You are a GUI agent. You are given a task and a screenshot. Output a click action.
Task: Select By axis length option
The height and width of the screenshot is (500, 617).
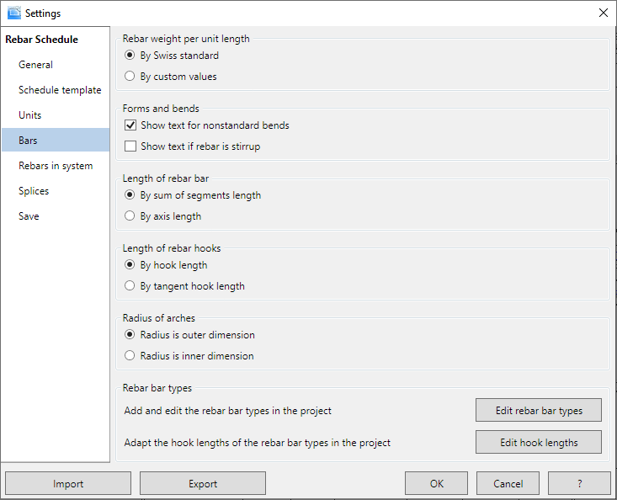pyautogui.click(x=130, y=216)
